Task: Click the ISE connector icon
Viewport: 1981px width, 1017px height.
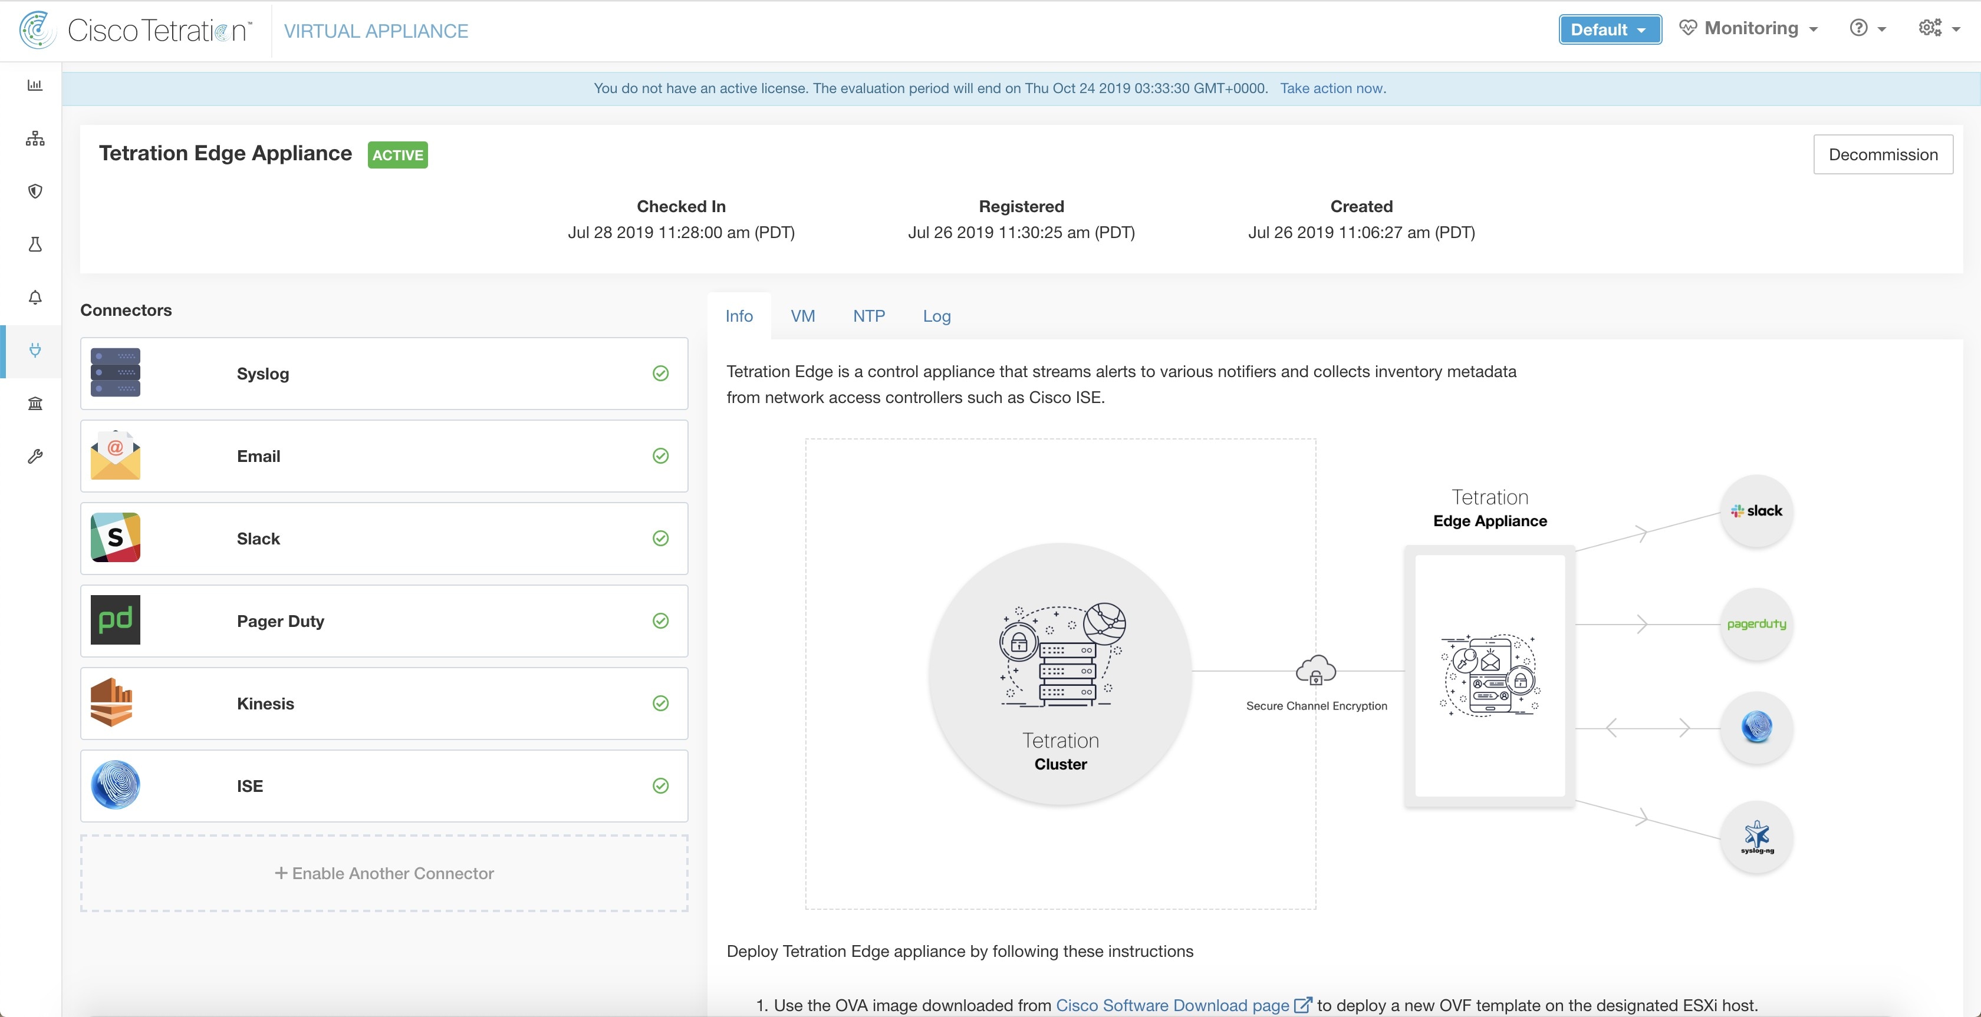Action: pos(116,786)
